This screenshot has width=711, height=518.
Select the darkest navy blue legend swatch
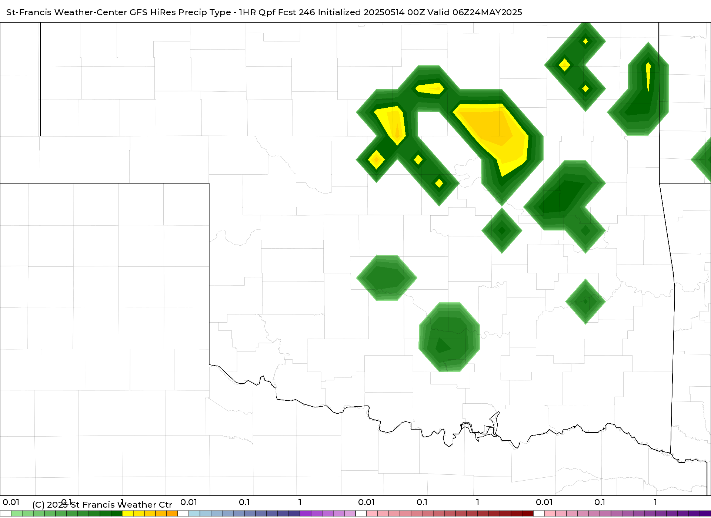click(294, 514)
